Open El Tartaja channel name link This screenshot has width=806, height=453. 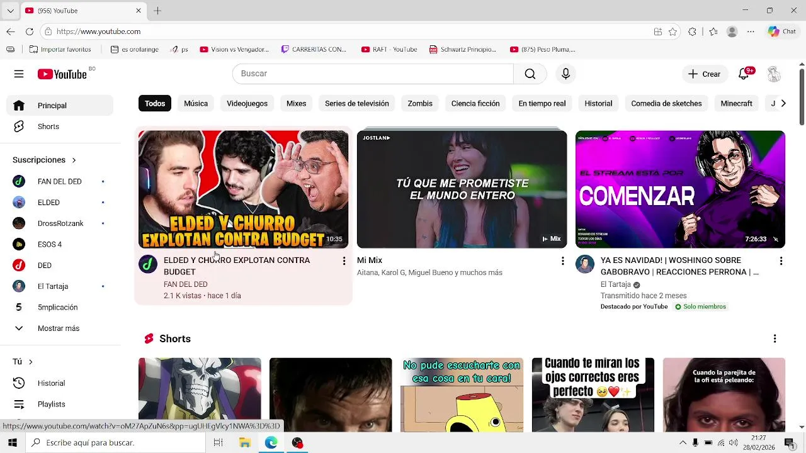(x=616, y=284)
